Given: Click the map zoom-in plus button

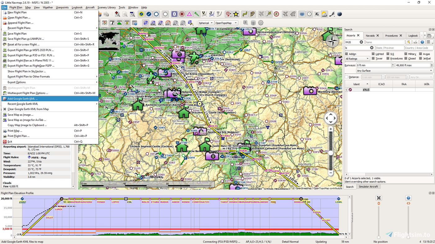Looking at the screenshot, I should point(331,129).
